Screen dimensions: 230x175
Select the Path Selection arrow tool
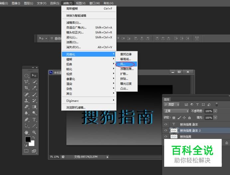(26, 126)
